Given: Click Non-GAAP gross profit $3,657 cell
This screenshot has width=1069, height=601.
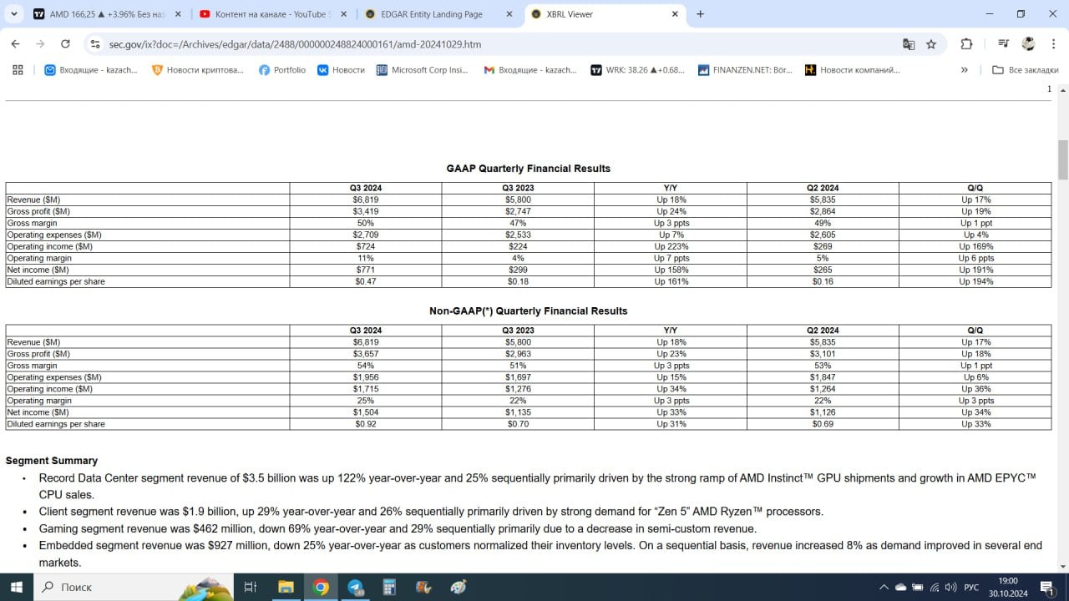Looking at the screenshot, I should click(366, 354).
